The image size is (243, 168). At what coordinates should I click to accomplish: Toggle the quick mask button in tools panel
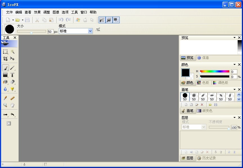(x=9, y=123)
